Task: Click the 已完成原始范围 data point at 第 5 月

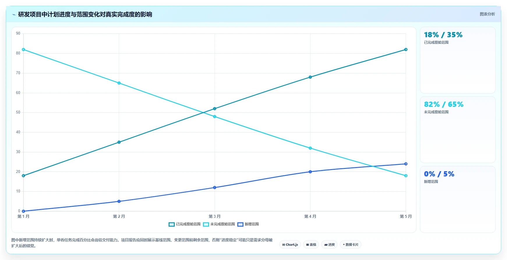Action: pos(406,49)
